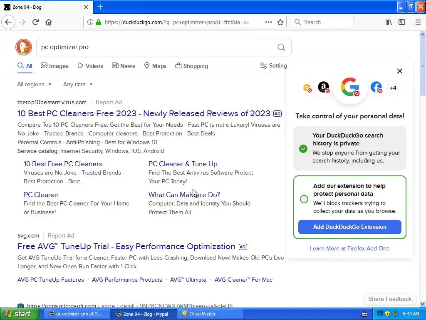Image resolution: width=426 pixels, height=320 pixels.
Task: Expand the All regions dropdown
Action: [x=34, y=84]
